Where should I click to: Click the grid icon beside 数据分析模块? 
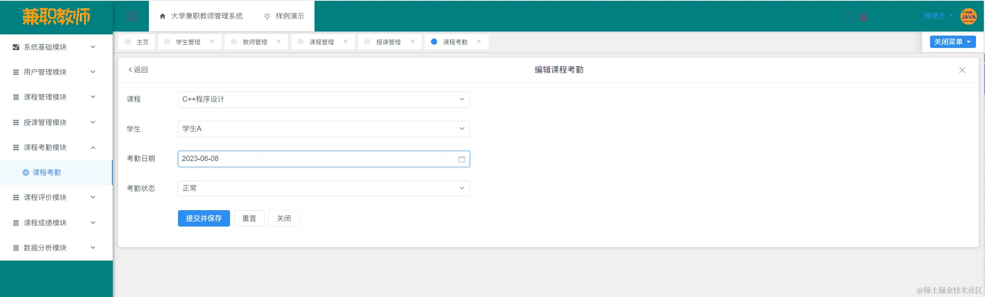(x=16, y=248)
